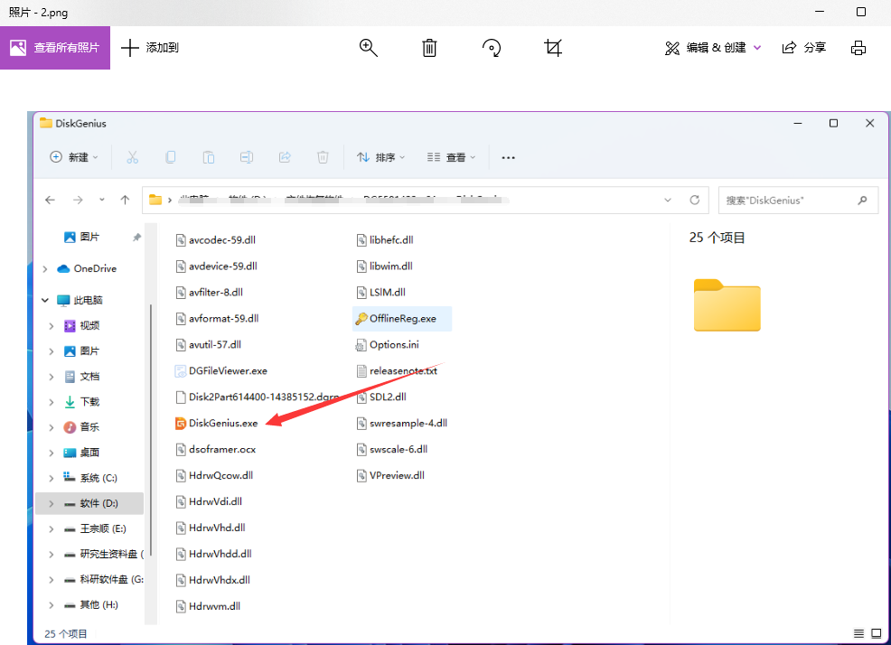This screenshot has width=891, height=645.
Task: Delete the photo using the trash icon
Action: click(x=429, y=48)
